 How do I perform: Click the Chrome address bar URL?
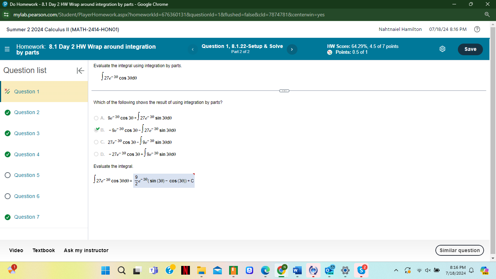(x=169, y=15)
